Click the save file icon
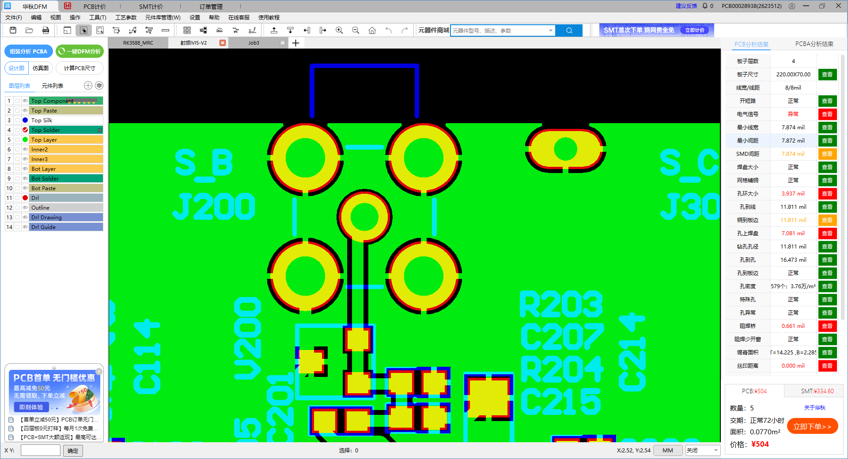 click(13, 30)
